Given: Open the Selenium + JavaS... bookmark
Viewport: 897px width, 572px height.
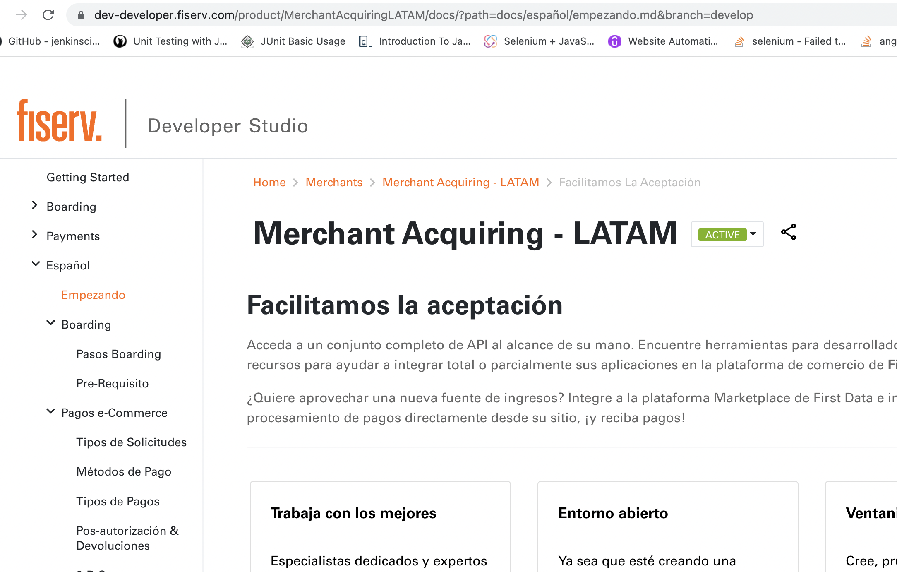Looking at the screenshot, I should coord(539,41).
